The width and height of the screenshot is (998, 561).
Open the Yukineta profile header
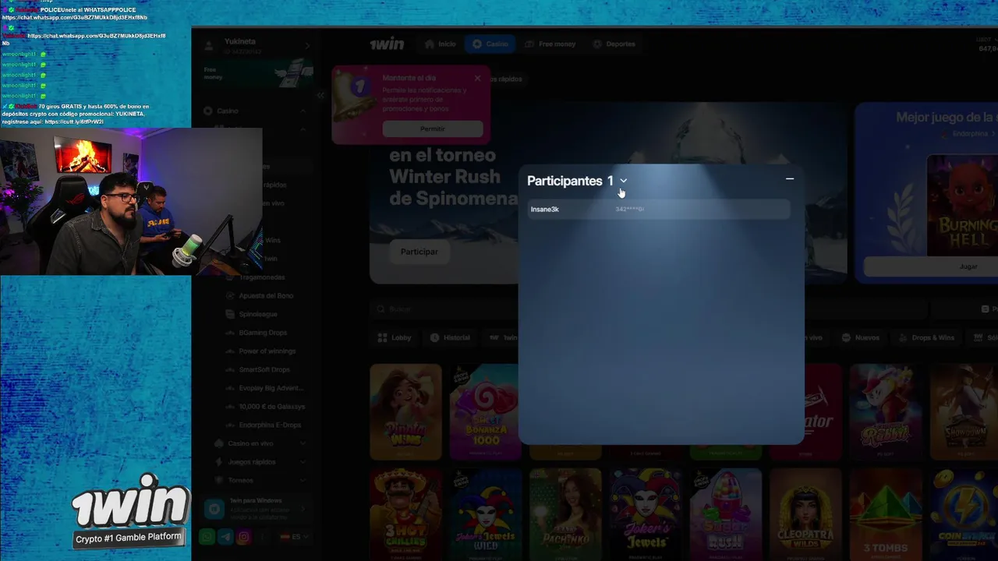255,46
